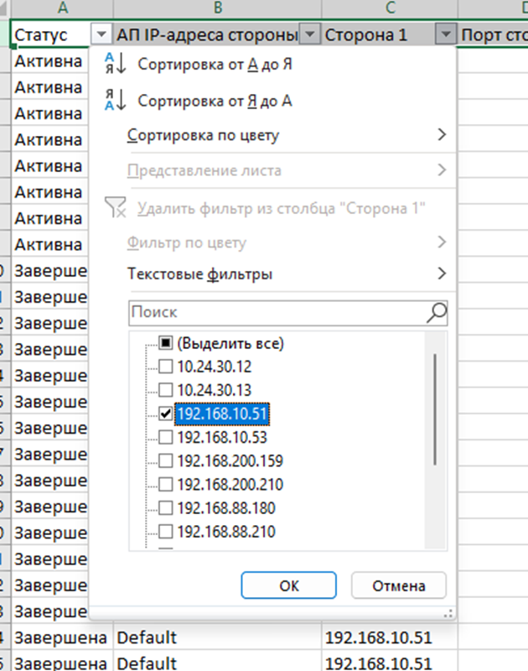Check the 10.24.30.12 checkbox

(166, 367)
